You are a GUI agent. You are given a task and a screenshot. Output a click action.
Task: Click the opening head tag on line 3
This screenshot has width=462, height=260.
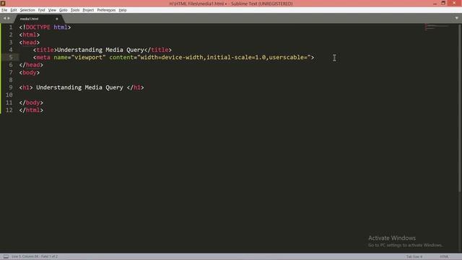(30, 43)
